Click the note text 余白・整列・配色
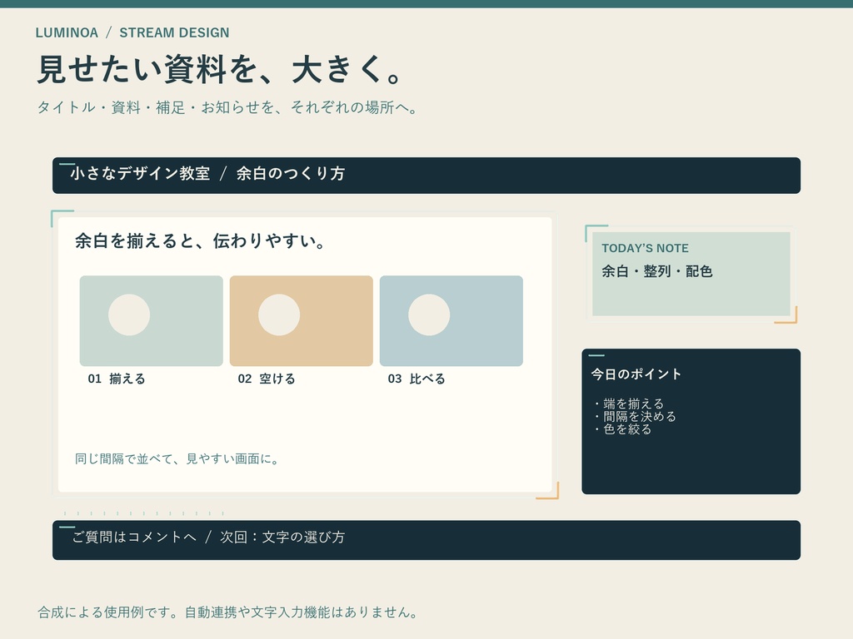Viewport: 853px width, 639px height. 657,271
